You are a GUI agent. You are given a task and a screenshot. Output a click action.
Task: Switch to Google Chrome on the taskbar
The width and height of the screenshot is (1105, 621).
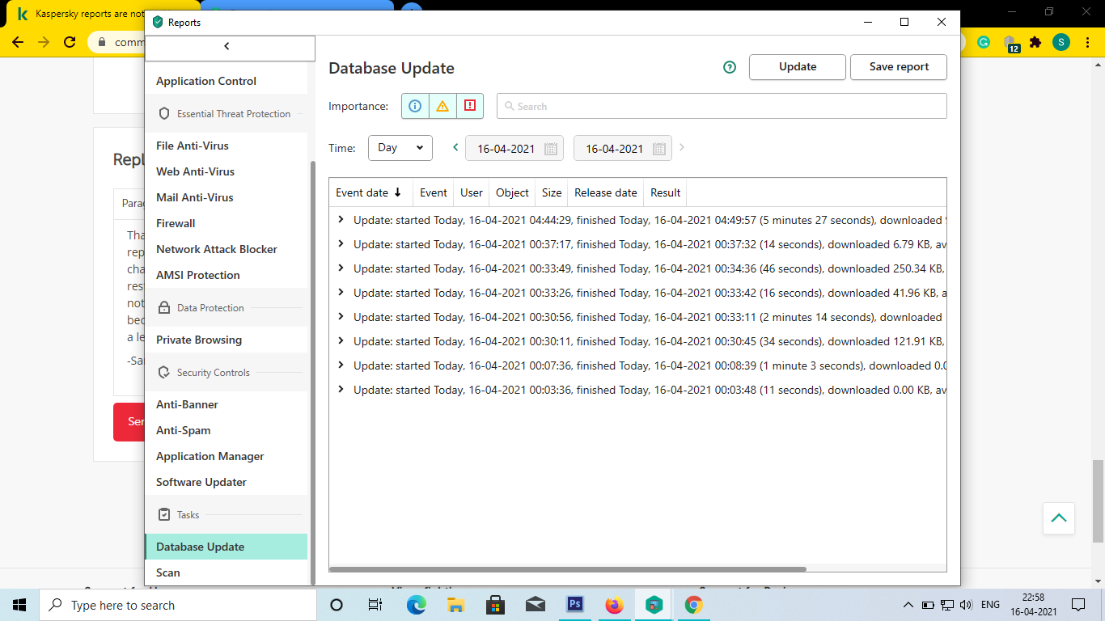[x=693, y=605]
